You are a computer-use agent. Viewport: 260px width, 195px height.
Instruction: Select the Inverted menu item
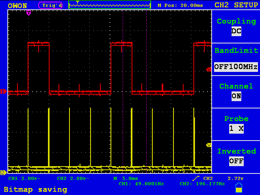(x=236, y=151)
